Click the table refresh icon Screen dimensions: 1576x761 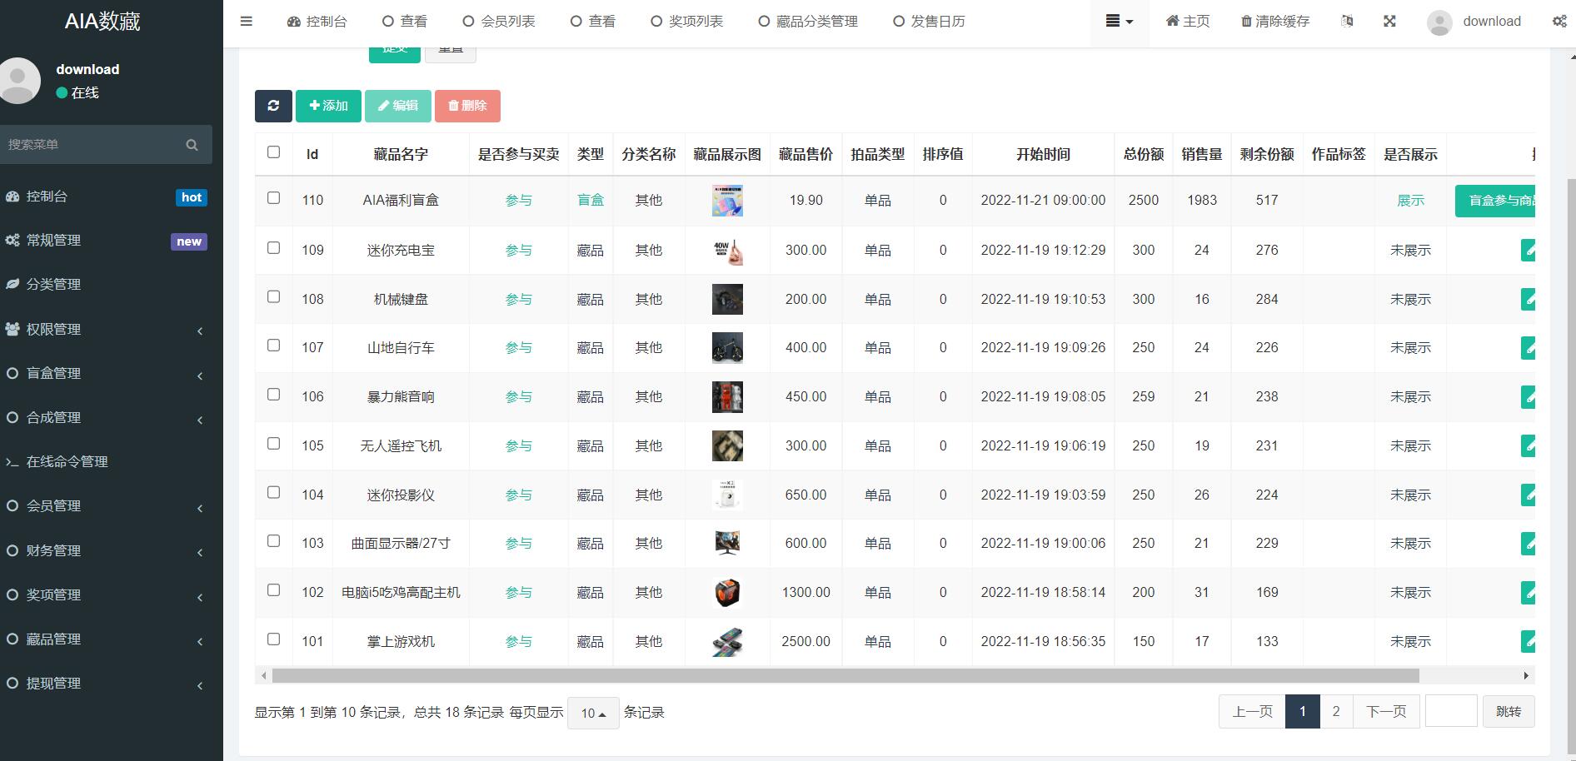(273, 106)
